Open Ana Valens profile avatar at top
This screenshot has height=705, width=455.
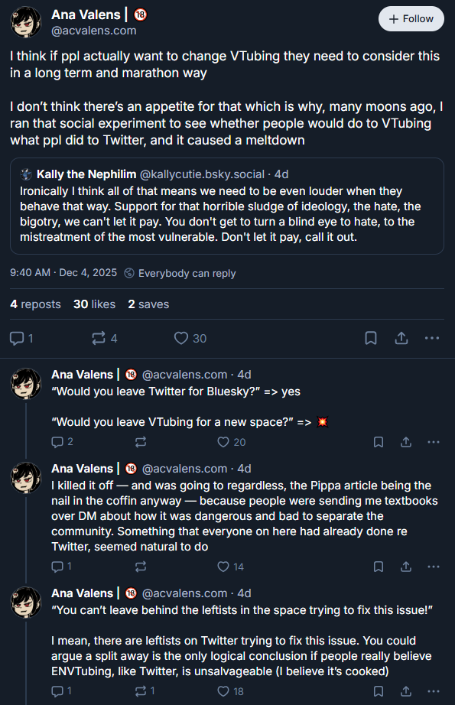26,22
